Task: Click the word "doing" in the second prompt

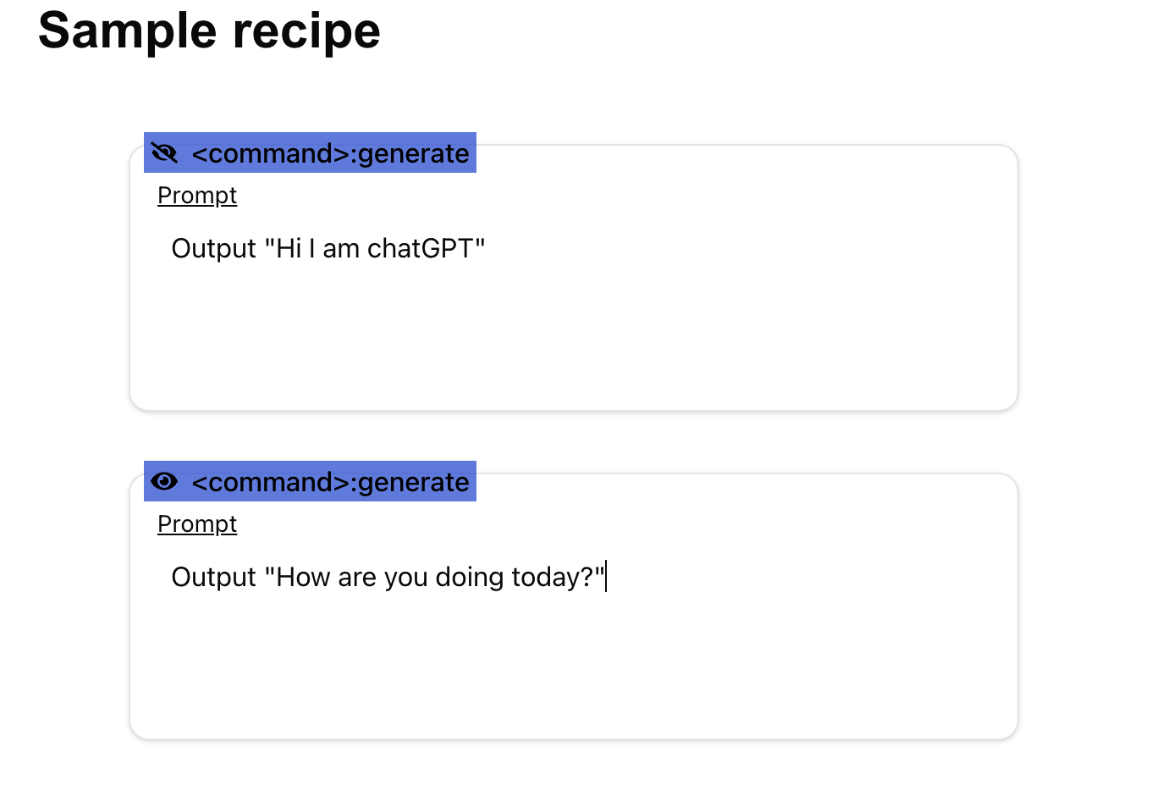Action: [469, 578]
